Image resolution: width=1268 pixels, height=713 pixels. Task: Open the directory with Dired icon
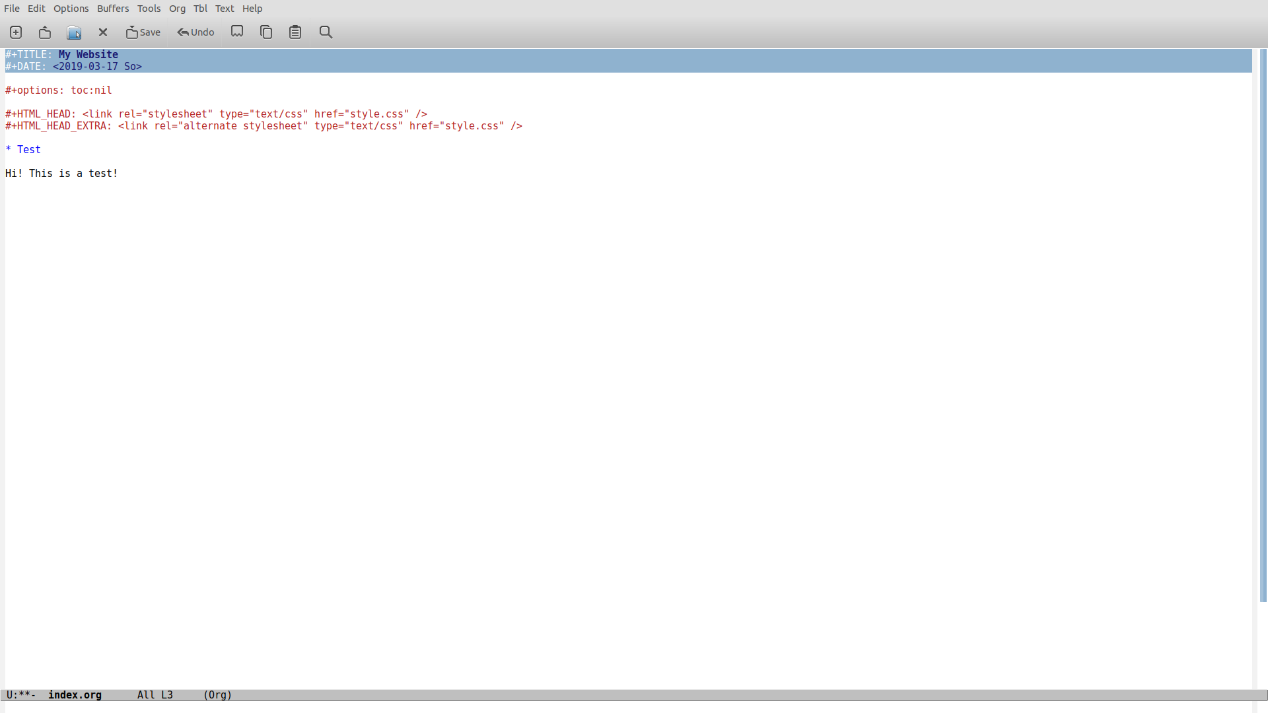tap(74, 32)
